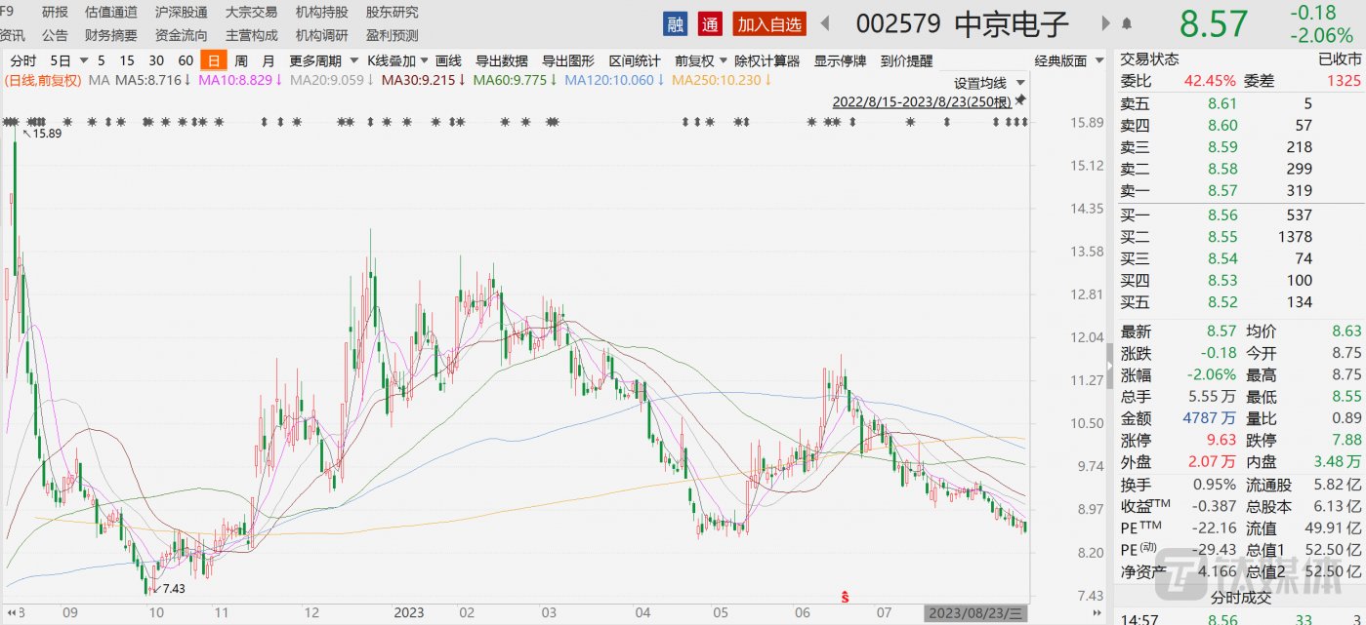Click the 卖五 price 8.61
Viewport: 1366px width, 625px height.
tap(1222, 103)
